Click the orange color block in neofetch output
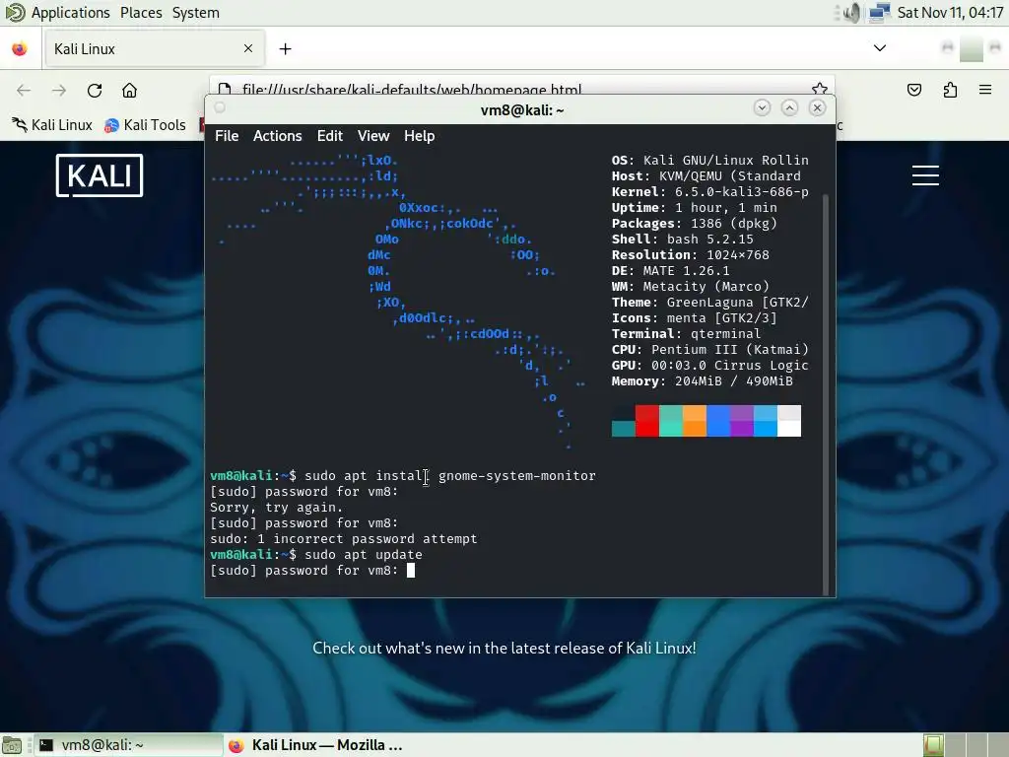This screenshot has width=1009, height=757. (695, 421)
